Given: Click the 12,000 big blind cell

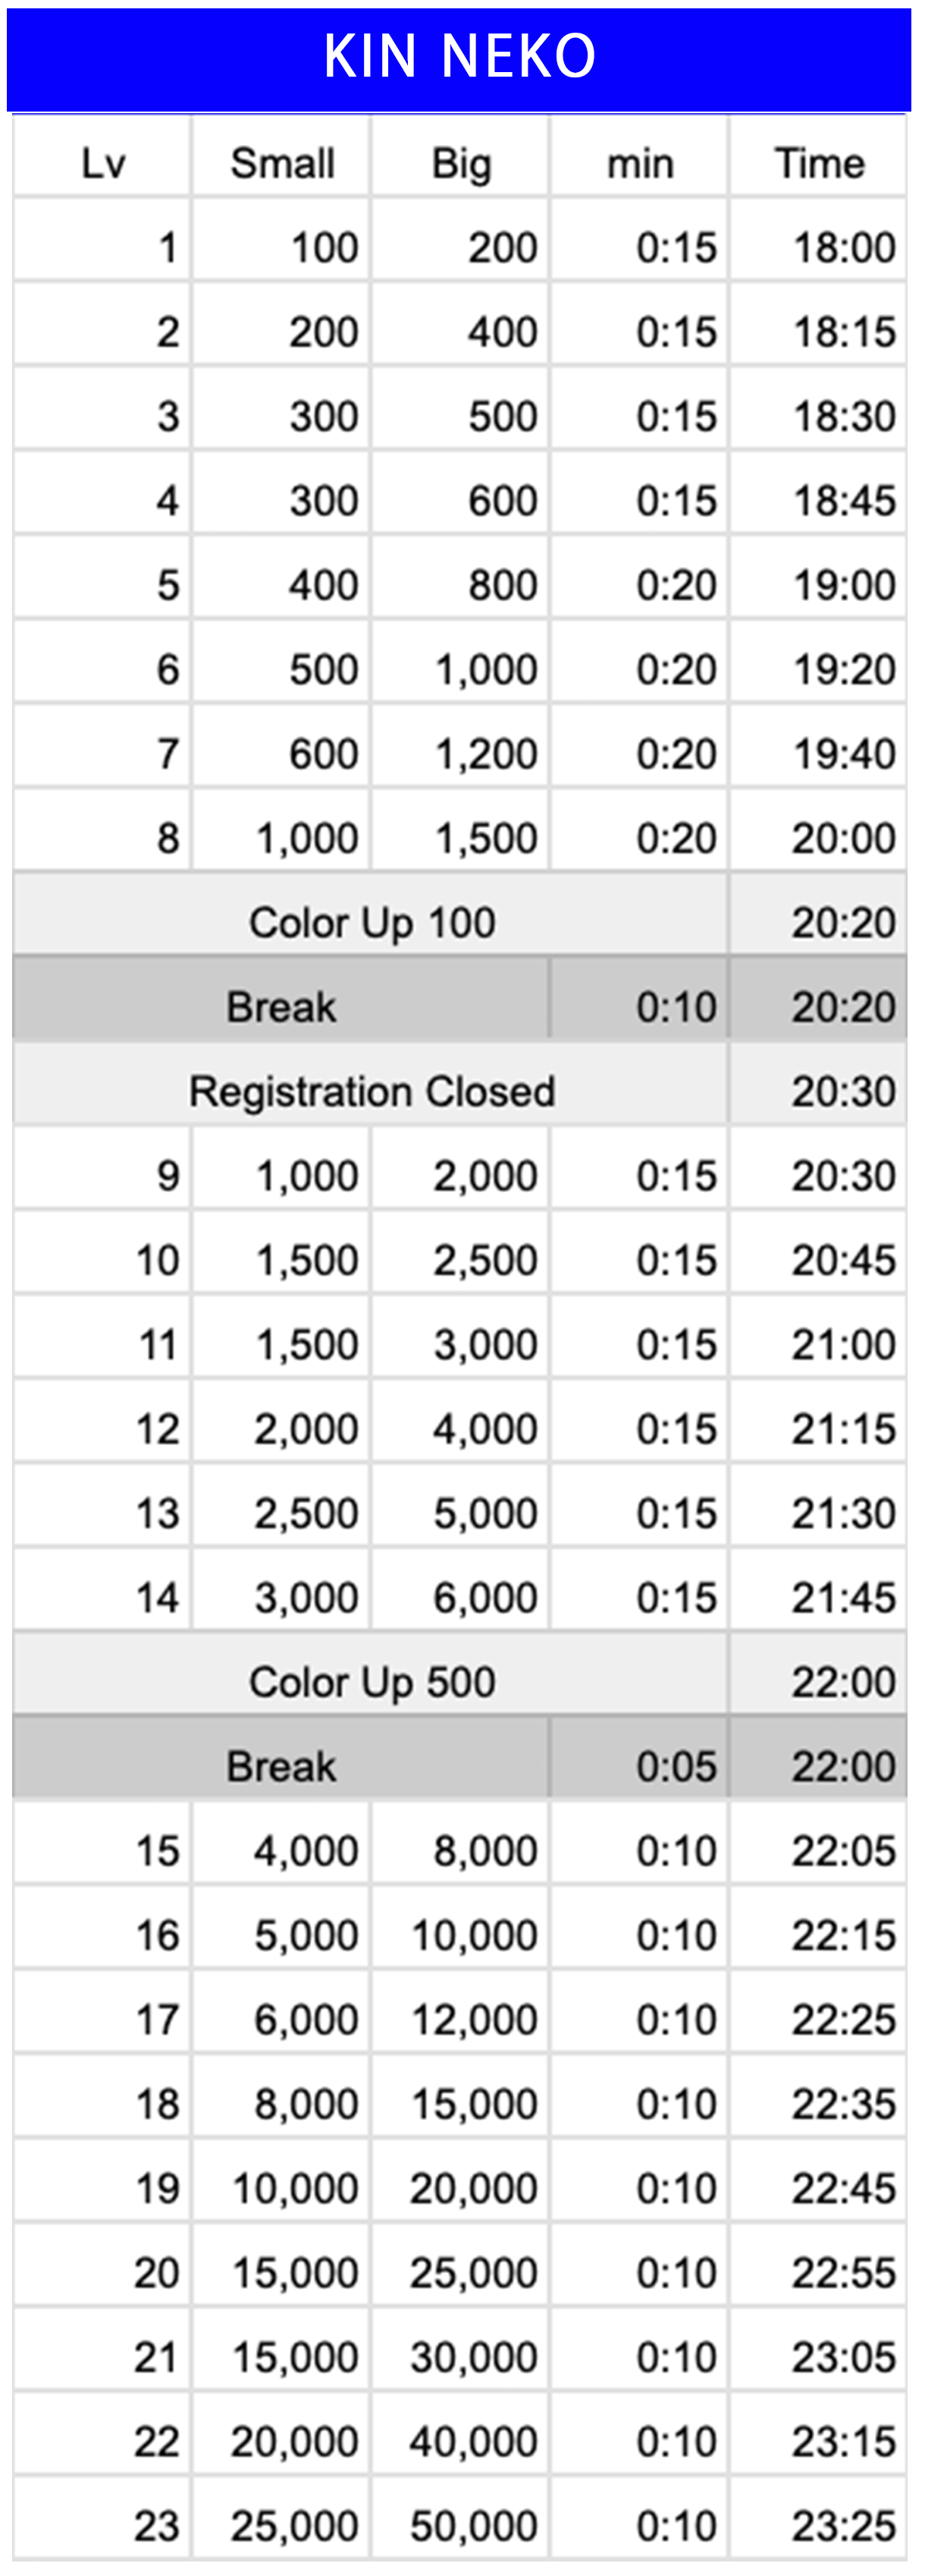Looking at the screenshot, I should tap(475, 2020).
